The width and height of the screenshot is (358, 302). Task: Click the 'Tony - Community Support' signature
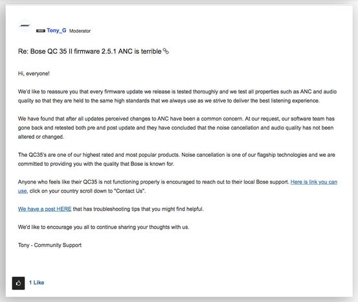pyautogui.click(x=50, y=245)
